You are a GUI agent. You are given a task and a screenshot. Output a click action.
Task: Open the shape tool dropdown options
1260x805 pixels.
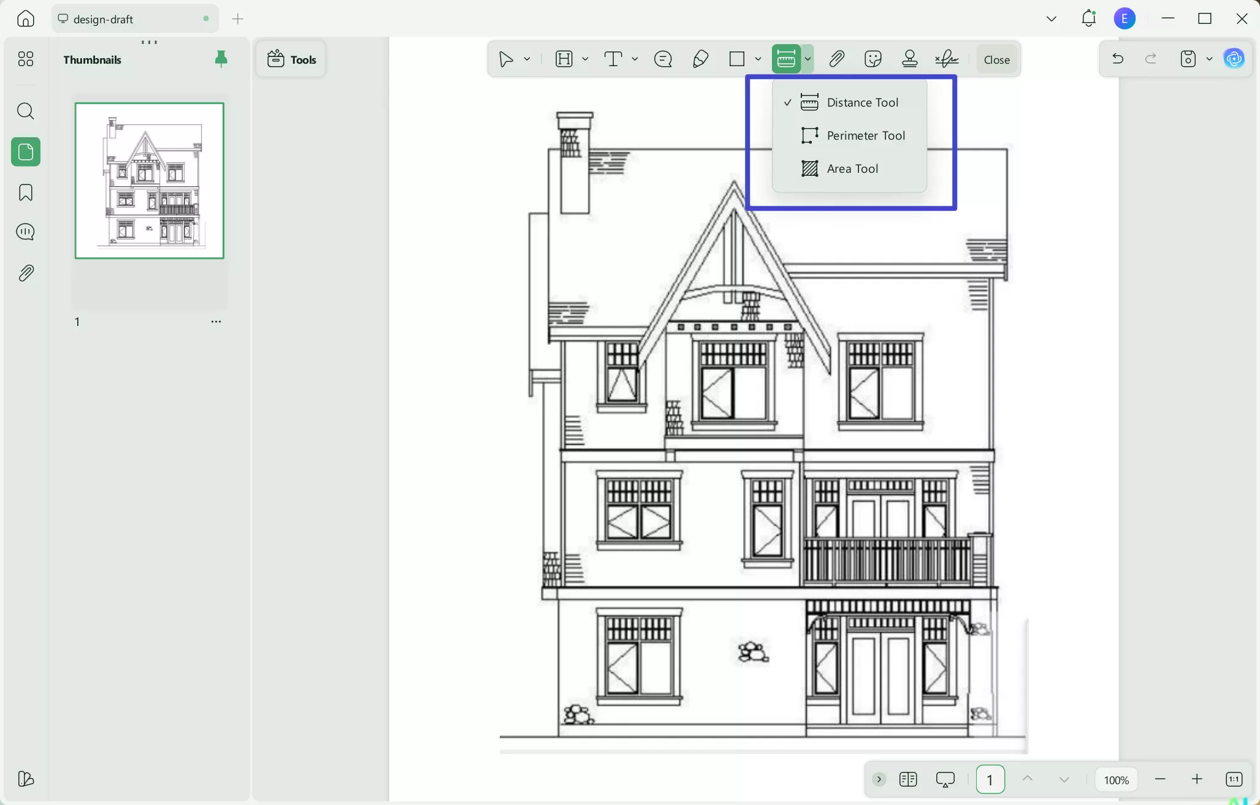[758, 59]
